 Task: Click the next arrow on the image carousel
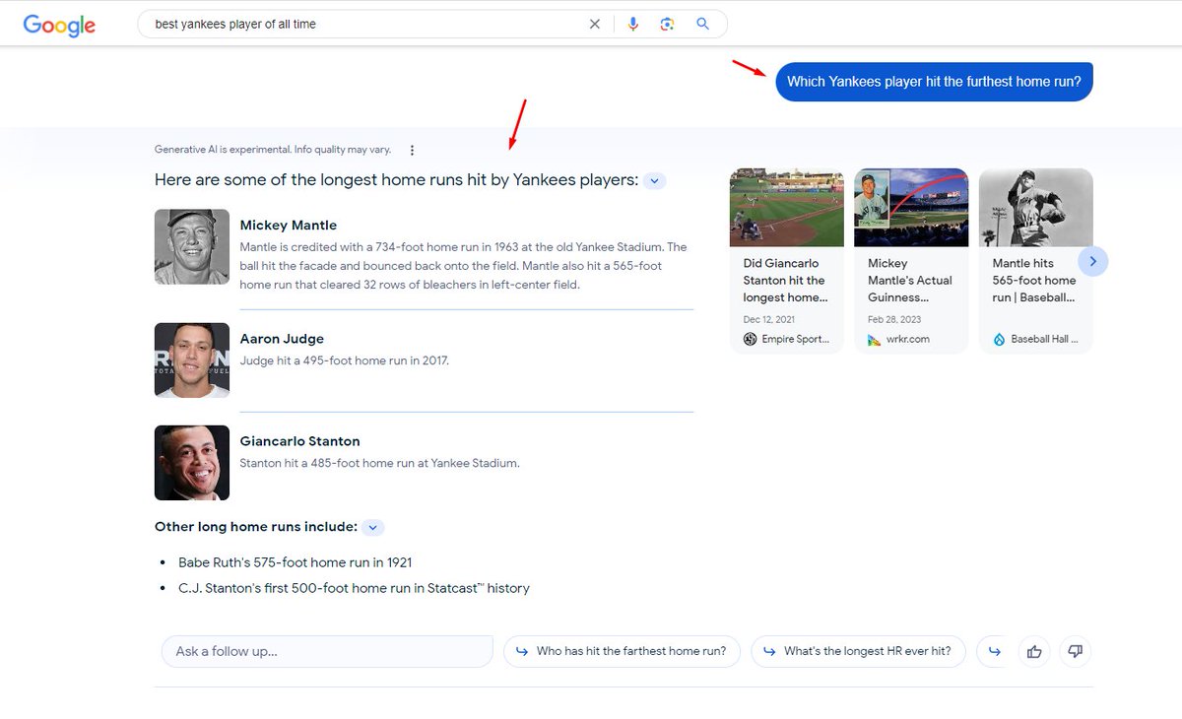(x=1093, y=261)
